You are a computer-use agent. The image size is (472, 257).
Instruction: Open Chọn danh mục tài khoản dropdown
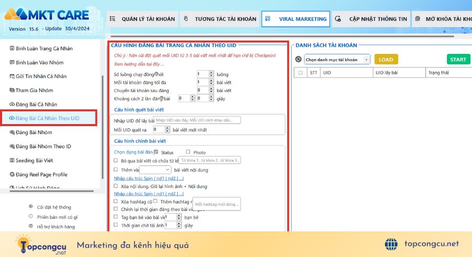click(x=337, y=60)
